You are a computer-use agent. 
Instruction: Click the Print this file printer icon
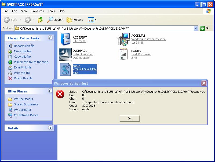(10, 73)
